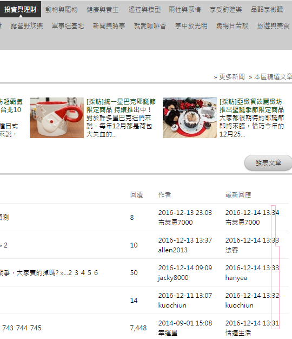Screen dimensions: 292x339
Task: Open 享受釣遊樂 category
Action: pos(225,10)
